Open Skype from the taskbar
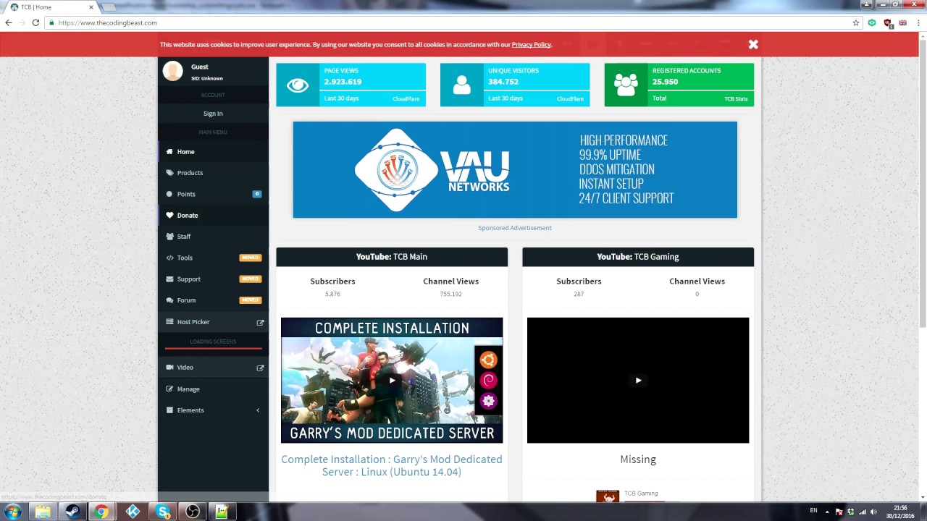 click(162, 512)
